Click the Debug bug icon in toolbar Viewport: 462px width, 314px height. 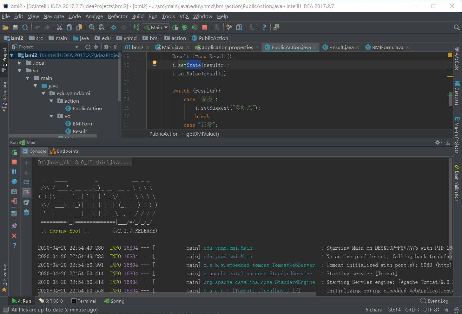pyautogui.click(x=185, y=28)
